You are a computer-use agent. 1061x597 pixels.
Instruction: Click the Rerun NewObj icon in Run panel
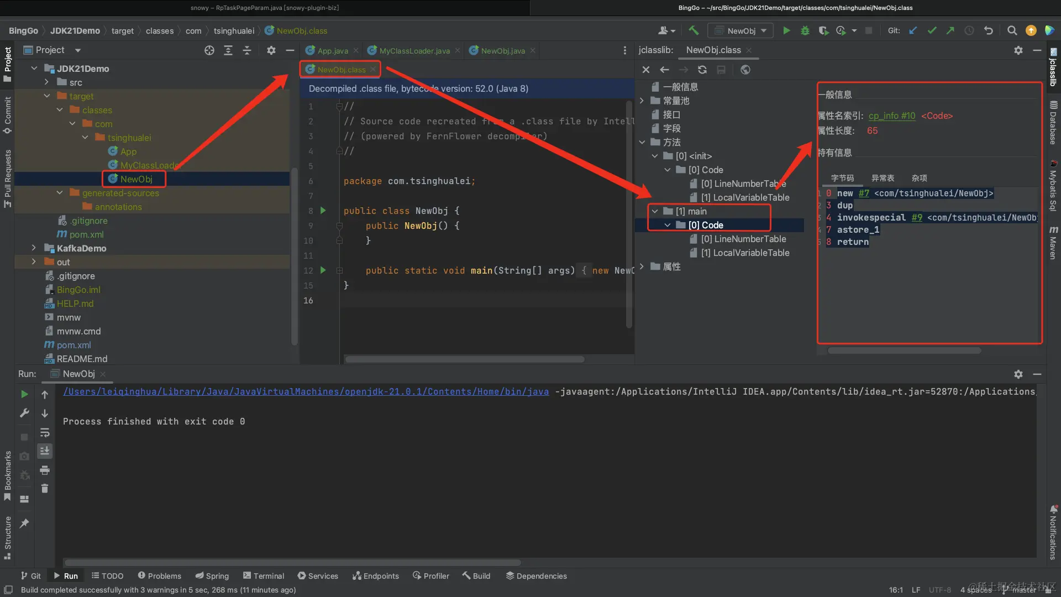(24, 394)
